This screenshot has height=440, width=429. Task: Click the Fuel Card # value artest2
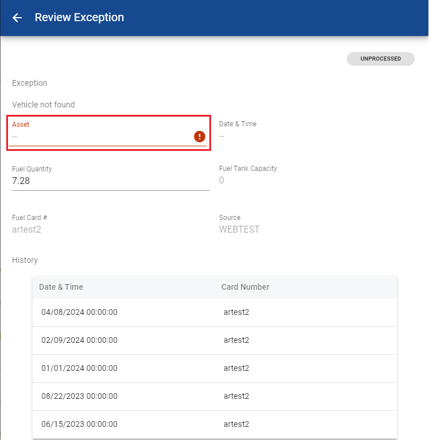tap(27, 230)
